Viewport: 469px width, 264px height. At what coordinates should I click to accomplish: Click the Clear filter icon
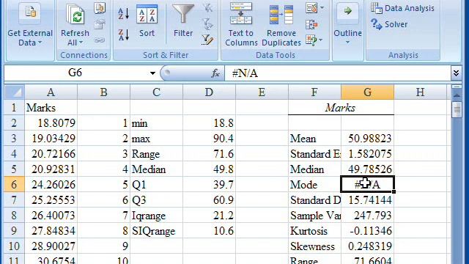pyautogui.click(x=207, y=8)
